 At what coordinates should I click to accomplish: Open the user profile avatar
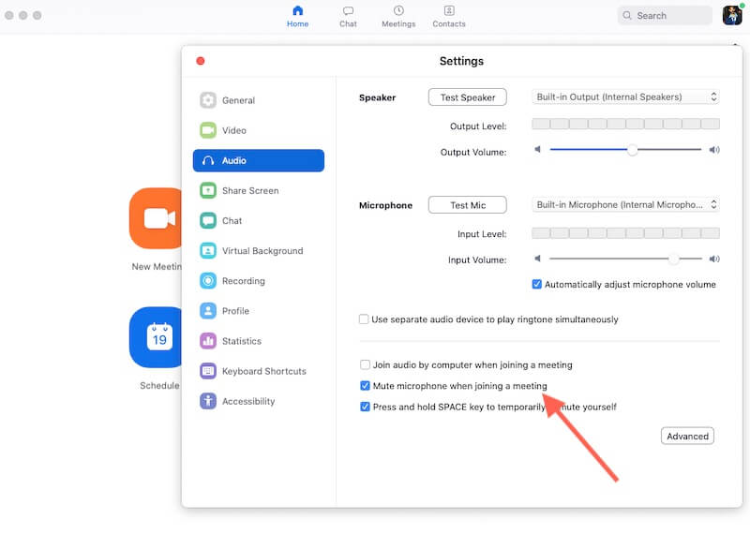tap(732, 15)
